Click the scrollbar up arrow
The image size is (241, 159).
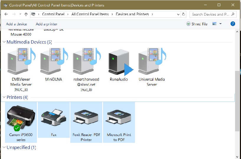click(237, 32)
